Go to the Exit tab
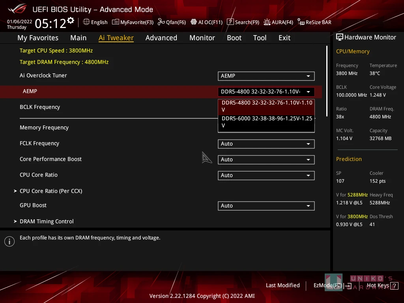The width and height of the screenshot is (404, 303). tap(284, 38)
